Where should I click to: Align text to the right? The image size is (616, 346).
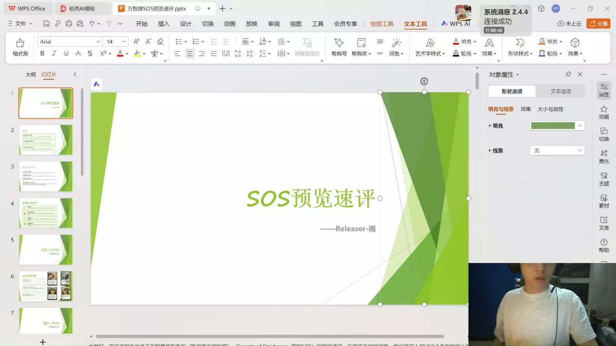[202, 53]
